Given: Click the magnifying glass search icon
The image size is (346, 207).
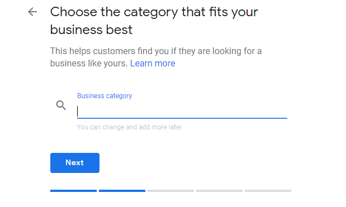Looking at the screenshot, I should [61, 105].
